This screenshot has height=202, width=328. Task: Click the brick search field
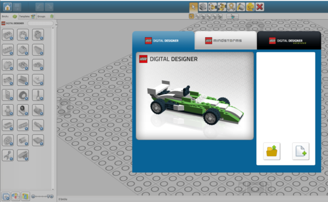point(40,23)
